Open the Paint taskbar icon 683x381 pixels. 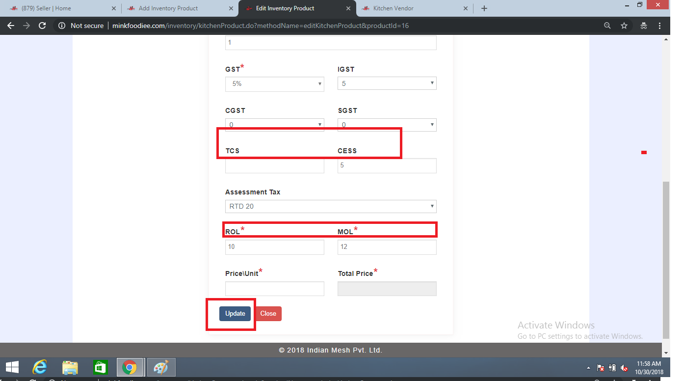tap(161, 367)
